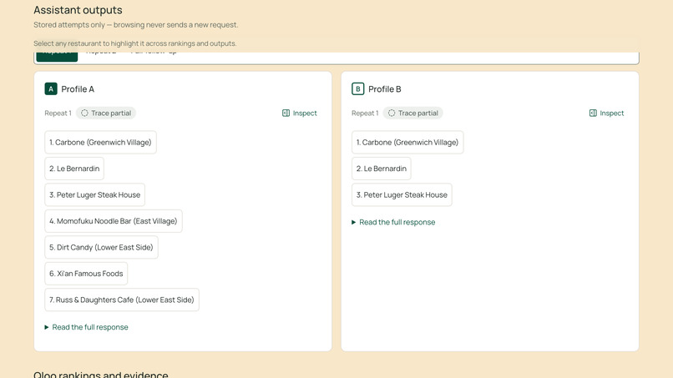Click the Profile B badge icon
The width and height of the screenshot is (673, 378).
[x=357, y=88]
